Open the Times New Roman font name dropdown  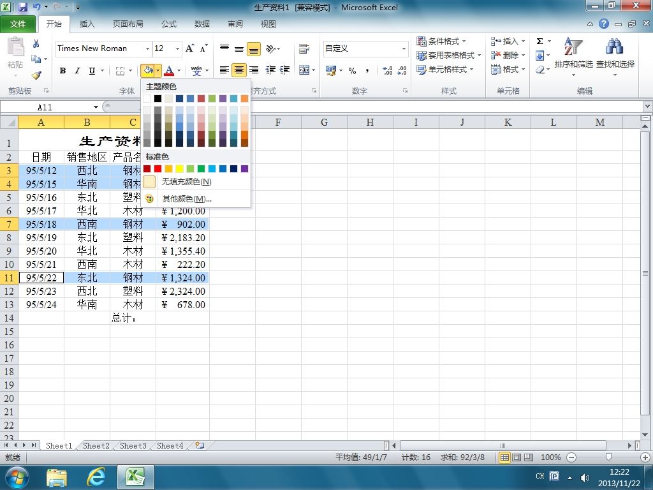[147, 48]
